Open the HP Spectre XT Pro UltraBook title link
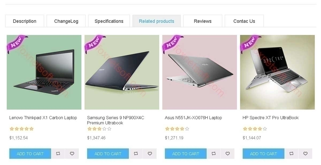The width and height of the screenshot is (321, 165). coord(270,118)
